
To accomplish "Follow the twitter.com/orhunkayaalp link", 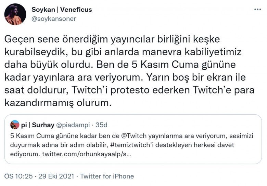I will pyautogui.click(x=86, y=154).
